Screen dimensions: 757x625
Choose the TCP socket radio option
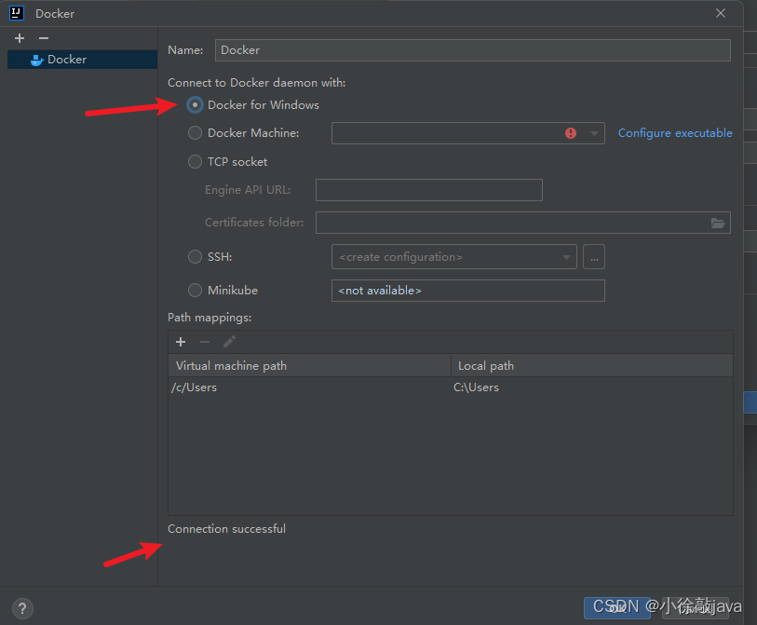point(195,161)
